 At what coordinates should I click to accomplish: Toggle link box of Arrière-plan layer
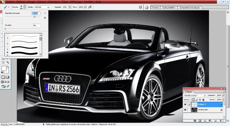pyautogui.click(x=189, y=110)
